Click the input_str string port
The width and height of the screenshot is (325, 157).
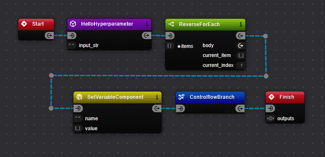pyautogui.click(x=72, y=45)
